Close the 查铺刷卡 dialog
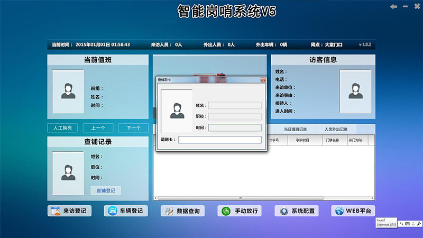This screenshot has width=423, height=238. tap(263, 80)
